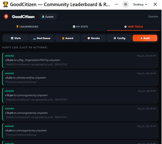Image resolution: width=162 pixels, height=144 pixels.
Task: Click the Audit Log (Last 50 Actions) heading
Action: 25,47
